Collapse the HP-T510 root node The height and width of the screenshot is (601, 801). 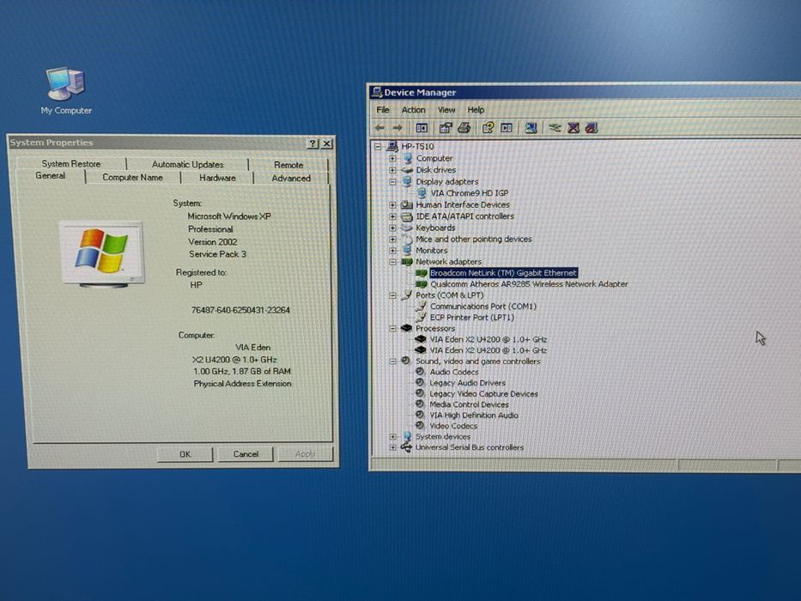click(378, 147)
